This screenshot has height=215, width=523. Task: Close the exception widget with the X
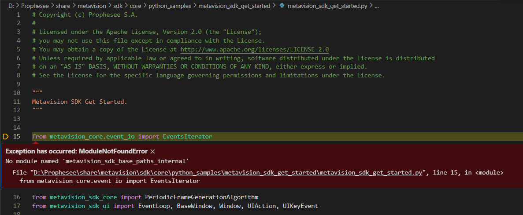tap(153, 151)
